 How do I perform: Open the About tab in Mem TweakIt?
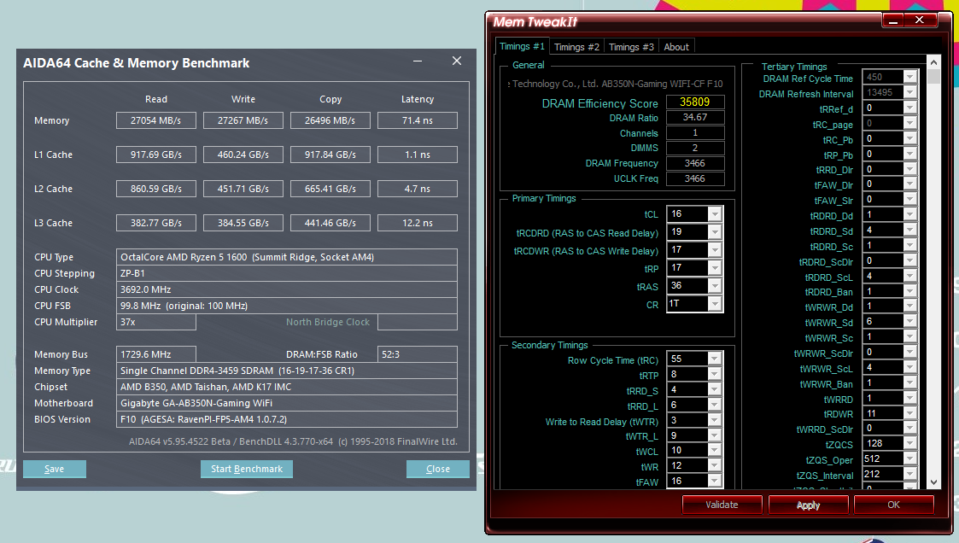(675, 47)
